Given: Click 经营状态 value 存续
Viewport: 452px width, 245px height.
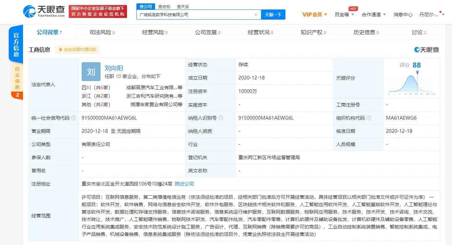Looking at the screenshot, I should coord(243,65).
